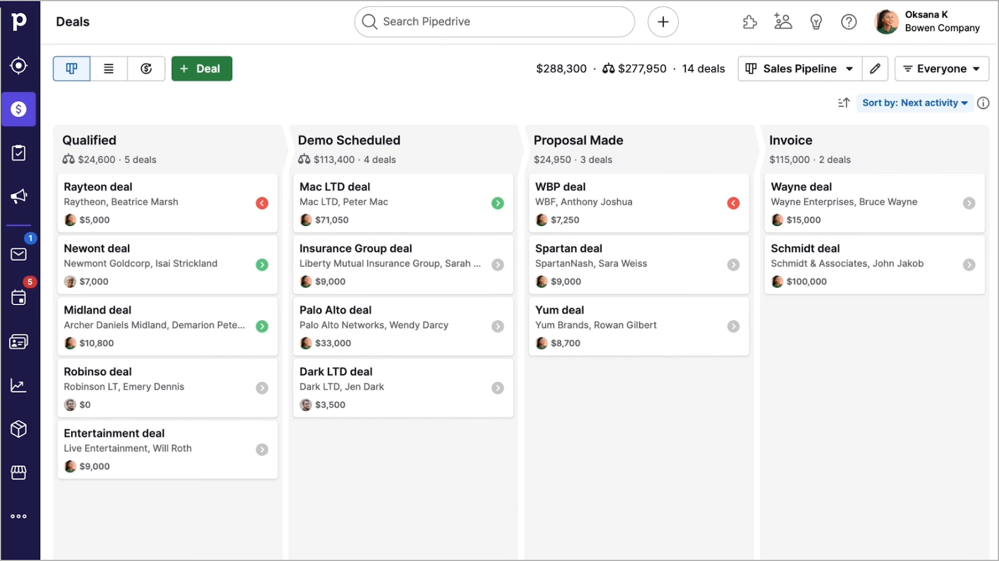Open the invite users icon
This screenshot has height=561, width=999.
783,22
